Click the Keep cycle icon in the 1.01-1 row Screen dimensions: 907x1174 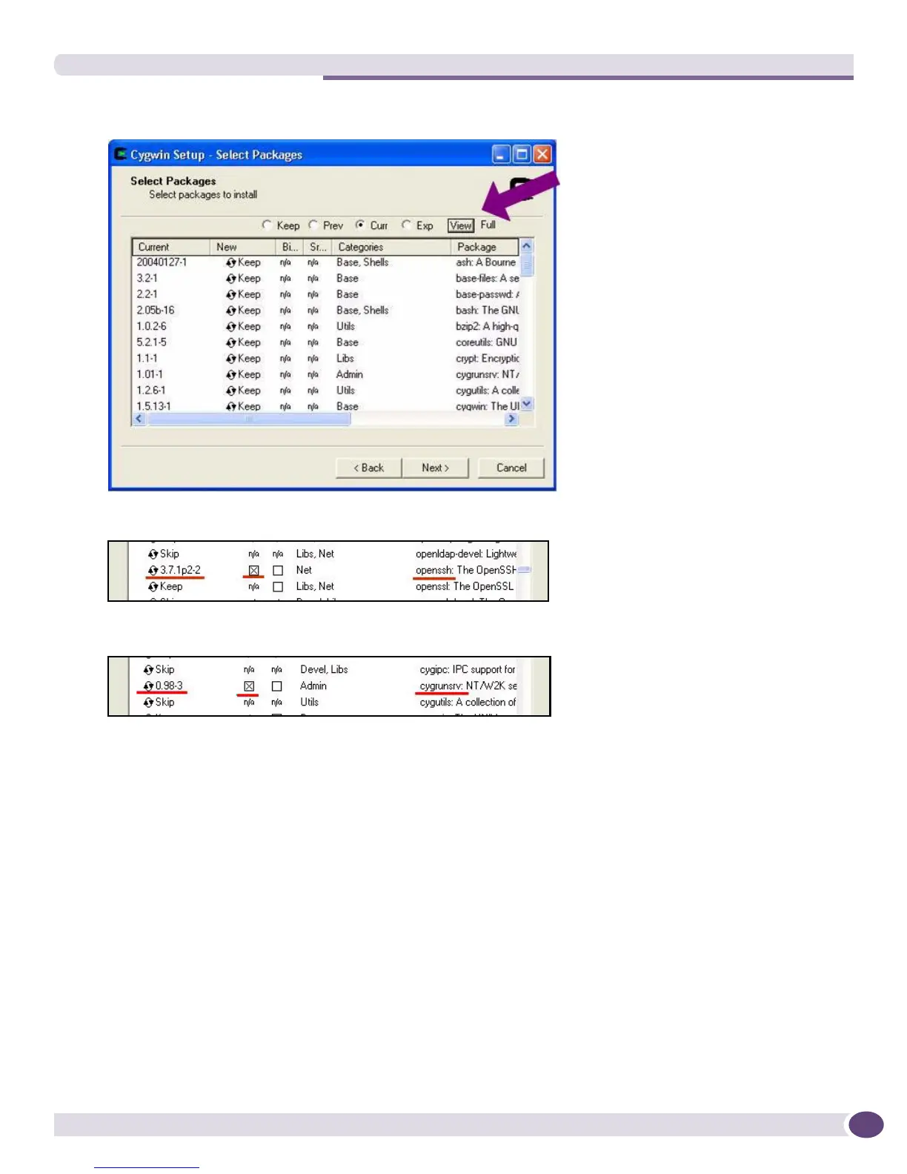pos(231,375)
